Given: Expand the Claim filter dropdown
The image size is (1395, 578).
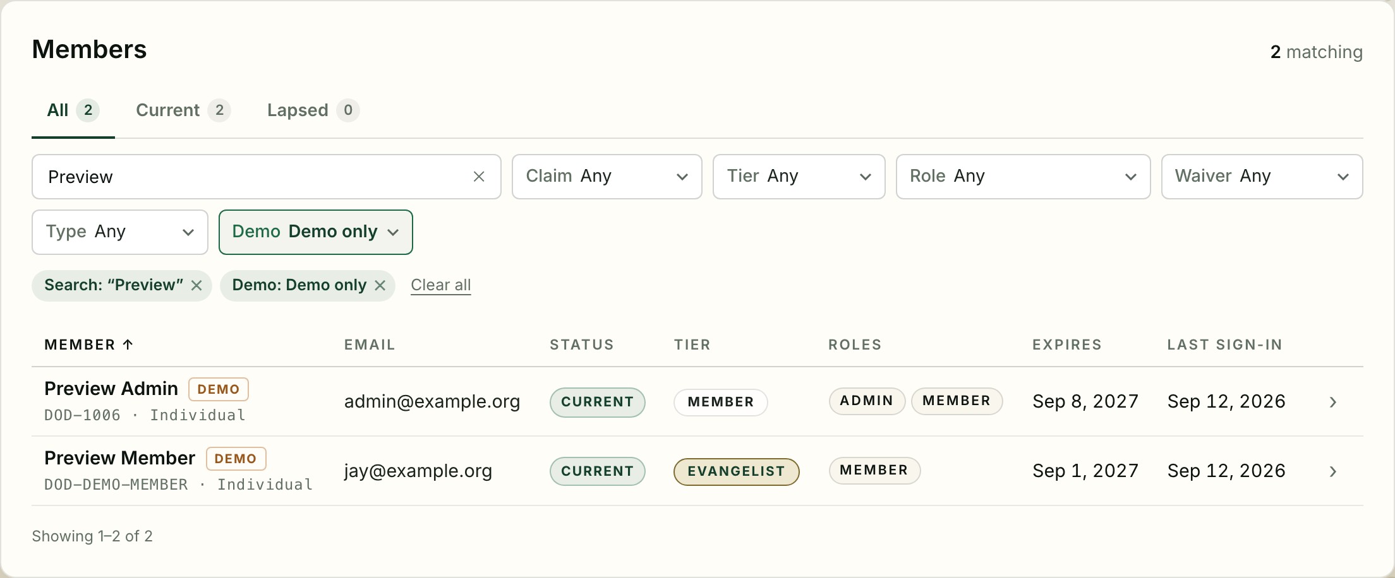Looking at the screenshot, I should click(x=607, y=177).
